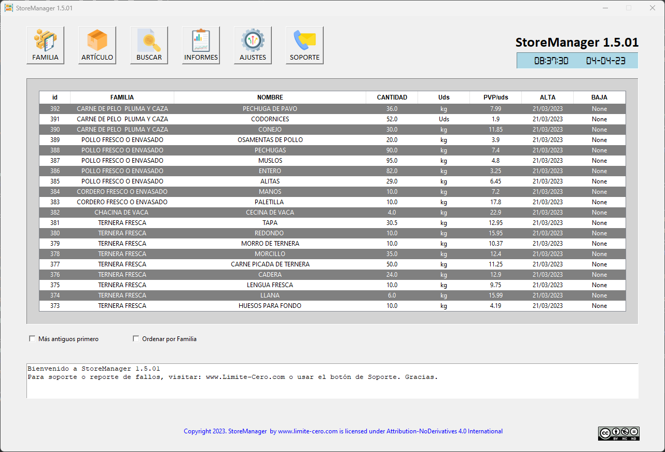665x452 pixels.
Task: Click the PVP/uds column header
Action: 496,97
